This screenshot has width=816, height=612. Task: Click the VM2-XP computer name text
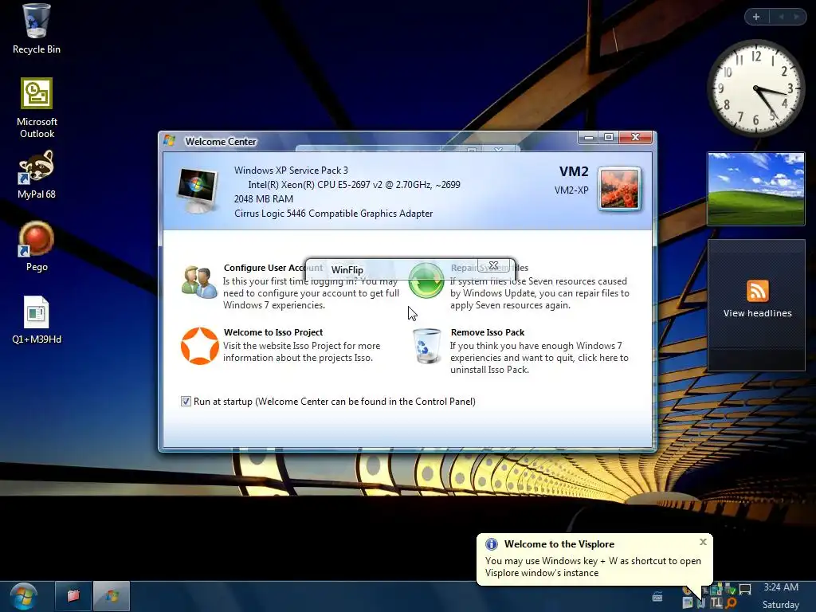click(x=571, y=190)
